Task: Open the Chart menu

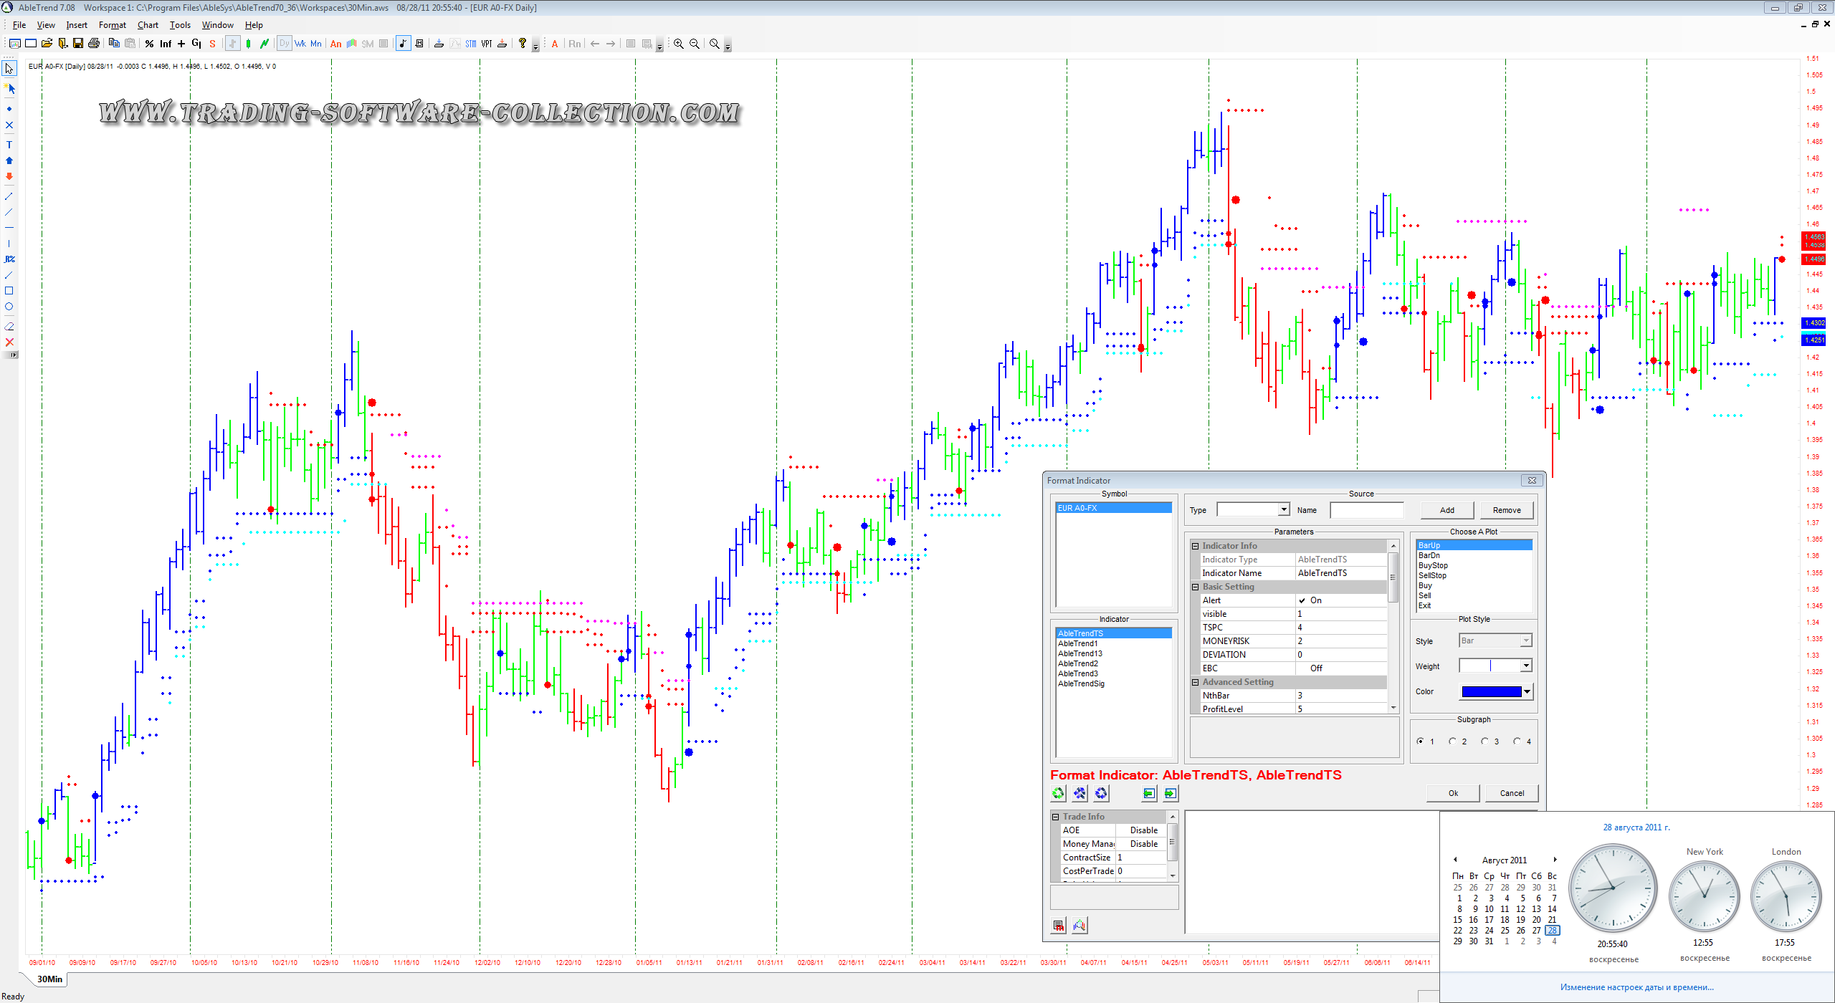Action: tap(148, 25)
